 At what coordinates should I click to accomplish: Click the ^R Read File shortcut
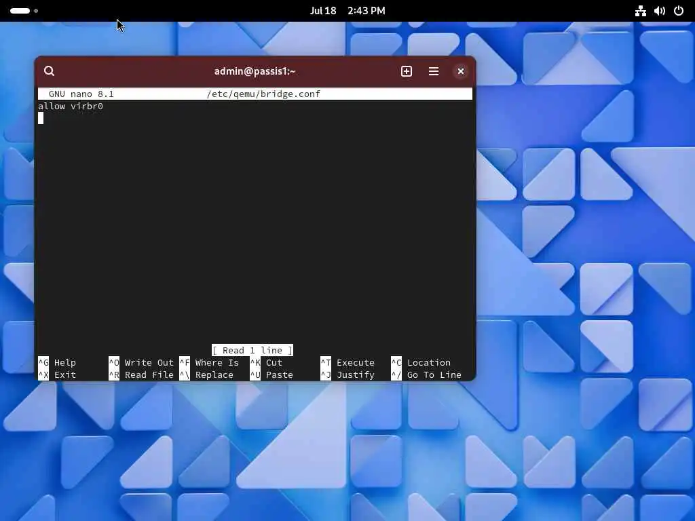141,374
